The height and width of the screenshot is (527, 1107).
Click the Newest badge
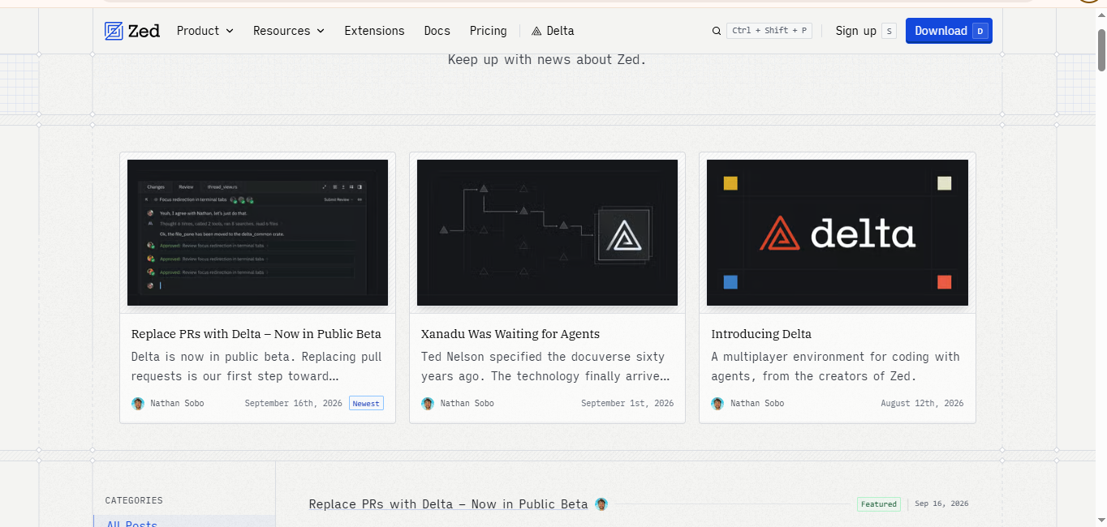(x=366, y=404)
